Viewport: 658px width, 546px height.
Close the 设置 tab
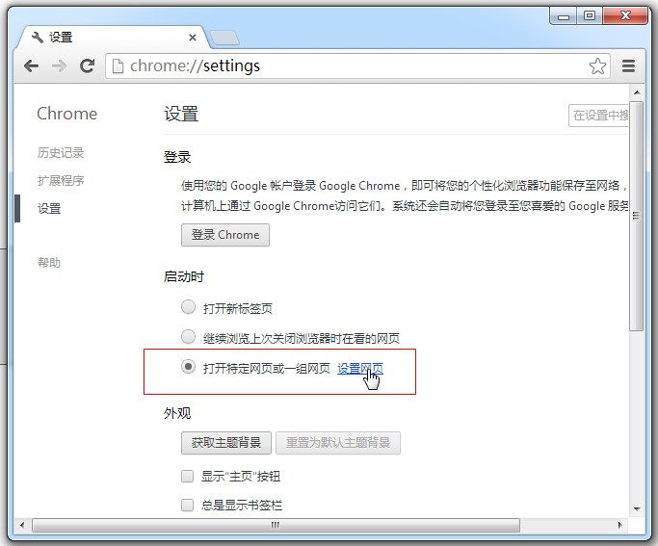(x=193, y=38)
